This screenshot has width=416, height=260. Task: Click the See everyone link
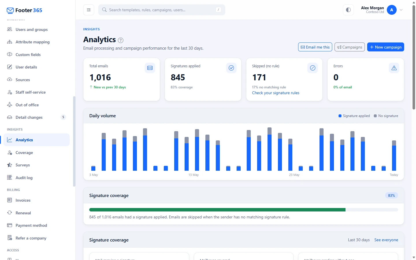click(x=386, y=240)
